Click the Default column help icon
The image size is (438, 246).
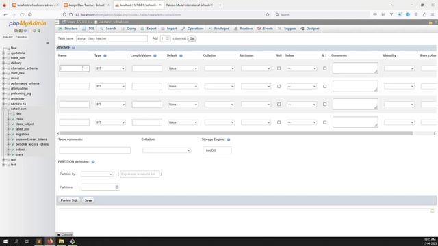(181, 56)
